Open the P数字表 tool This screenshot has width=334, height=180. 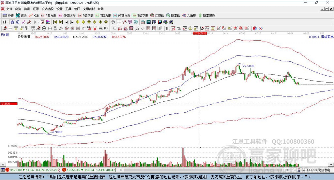[86, 16]
